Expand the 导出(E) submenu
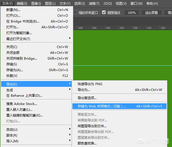The width and height of the screenshot is (172, 147). [36, 84]
